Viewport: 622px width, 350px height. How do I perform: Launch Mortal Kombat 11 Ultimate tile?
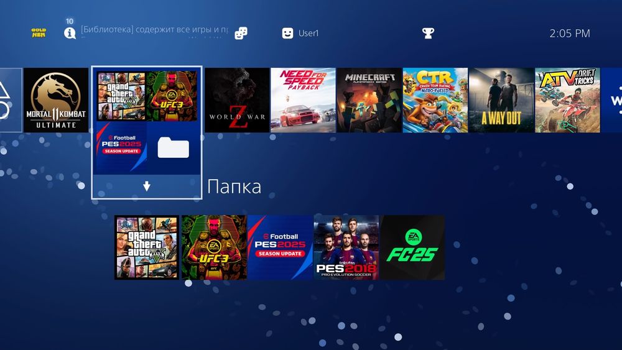[x=56, y=100]
